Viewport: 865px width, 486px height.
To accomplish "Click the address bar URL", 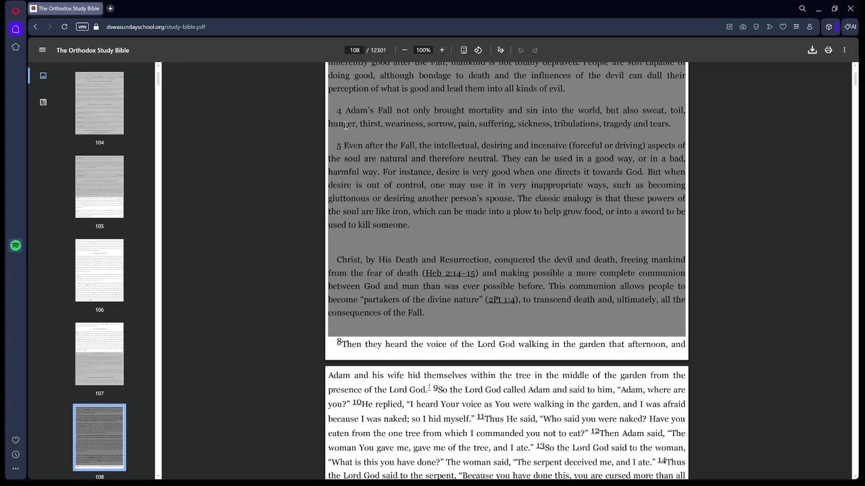I will coord(155,27).
